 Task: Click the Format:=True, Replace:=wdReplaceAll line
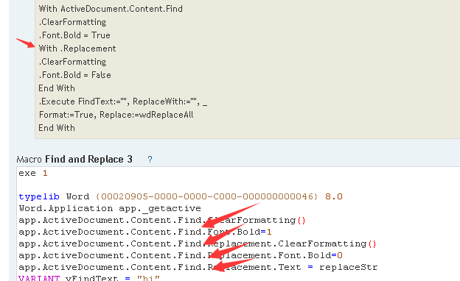click(116, 115)
